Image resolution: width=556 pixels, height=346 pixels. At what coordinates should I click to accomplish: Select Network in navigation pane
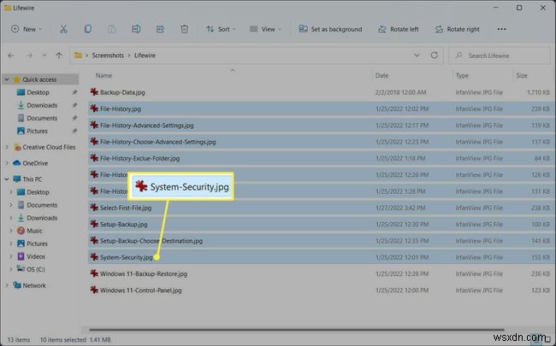pyautogui.click(x=34, y=285)
